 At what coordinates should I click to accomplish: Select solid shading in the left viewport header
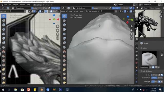[x=51, y=11]
